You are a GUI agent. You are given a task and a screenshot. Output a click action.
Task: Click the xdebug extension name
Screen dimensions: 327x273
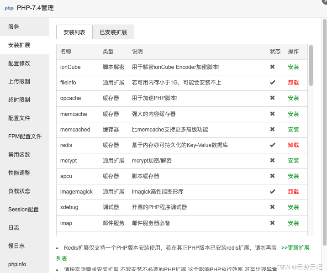click(69, 207)
